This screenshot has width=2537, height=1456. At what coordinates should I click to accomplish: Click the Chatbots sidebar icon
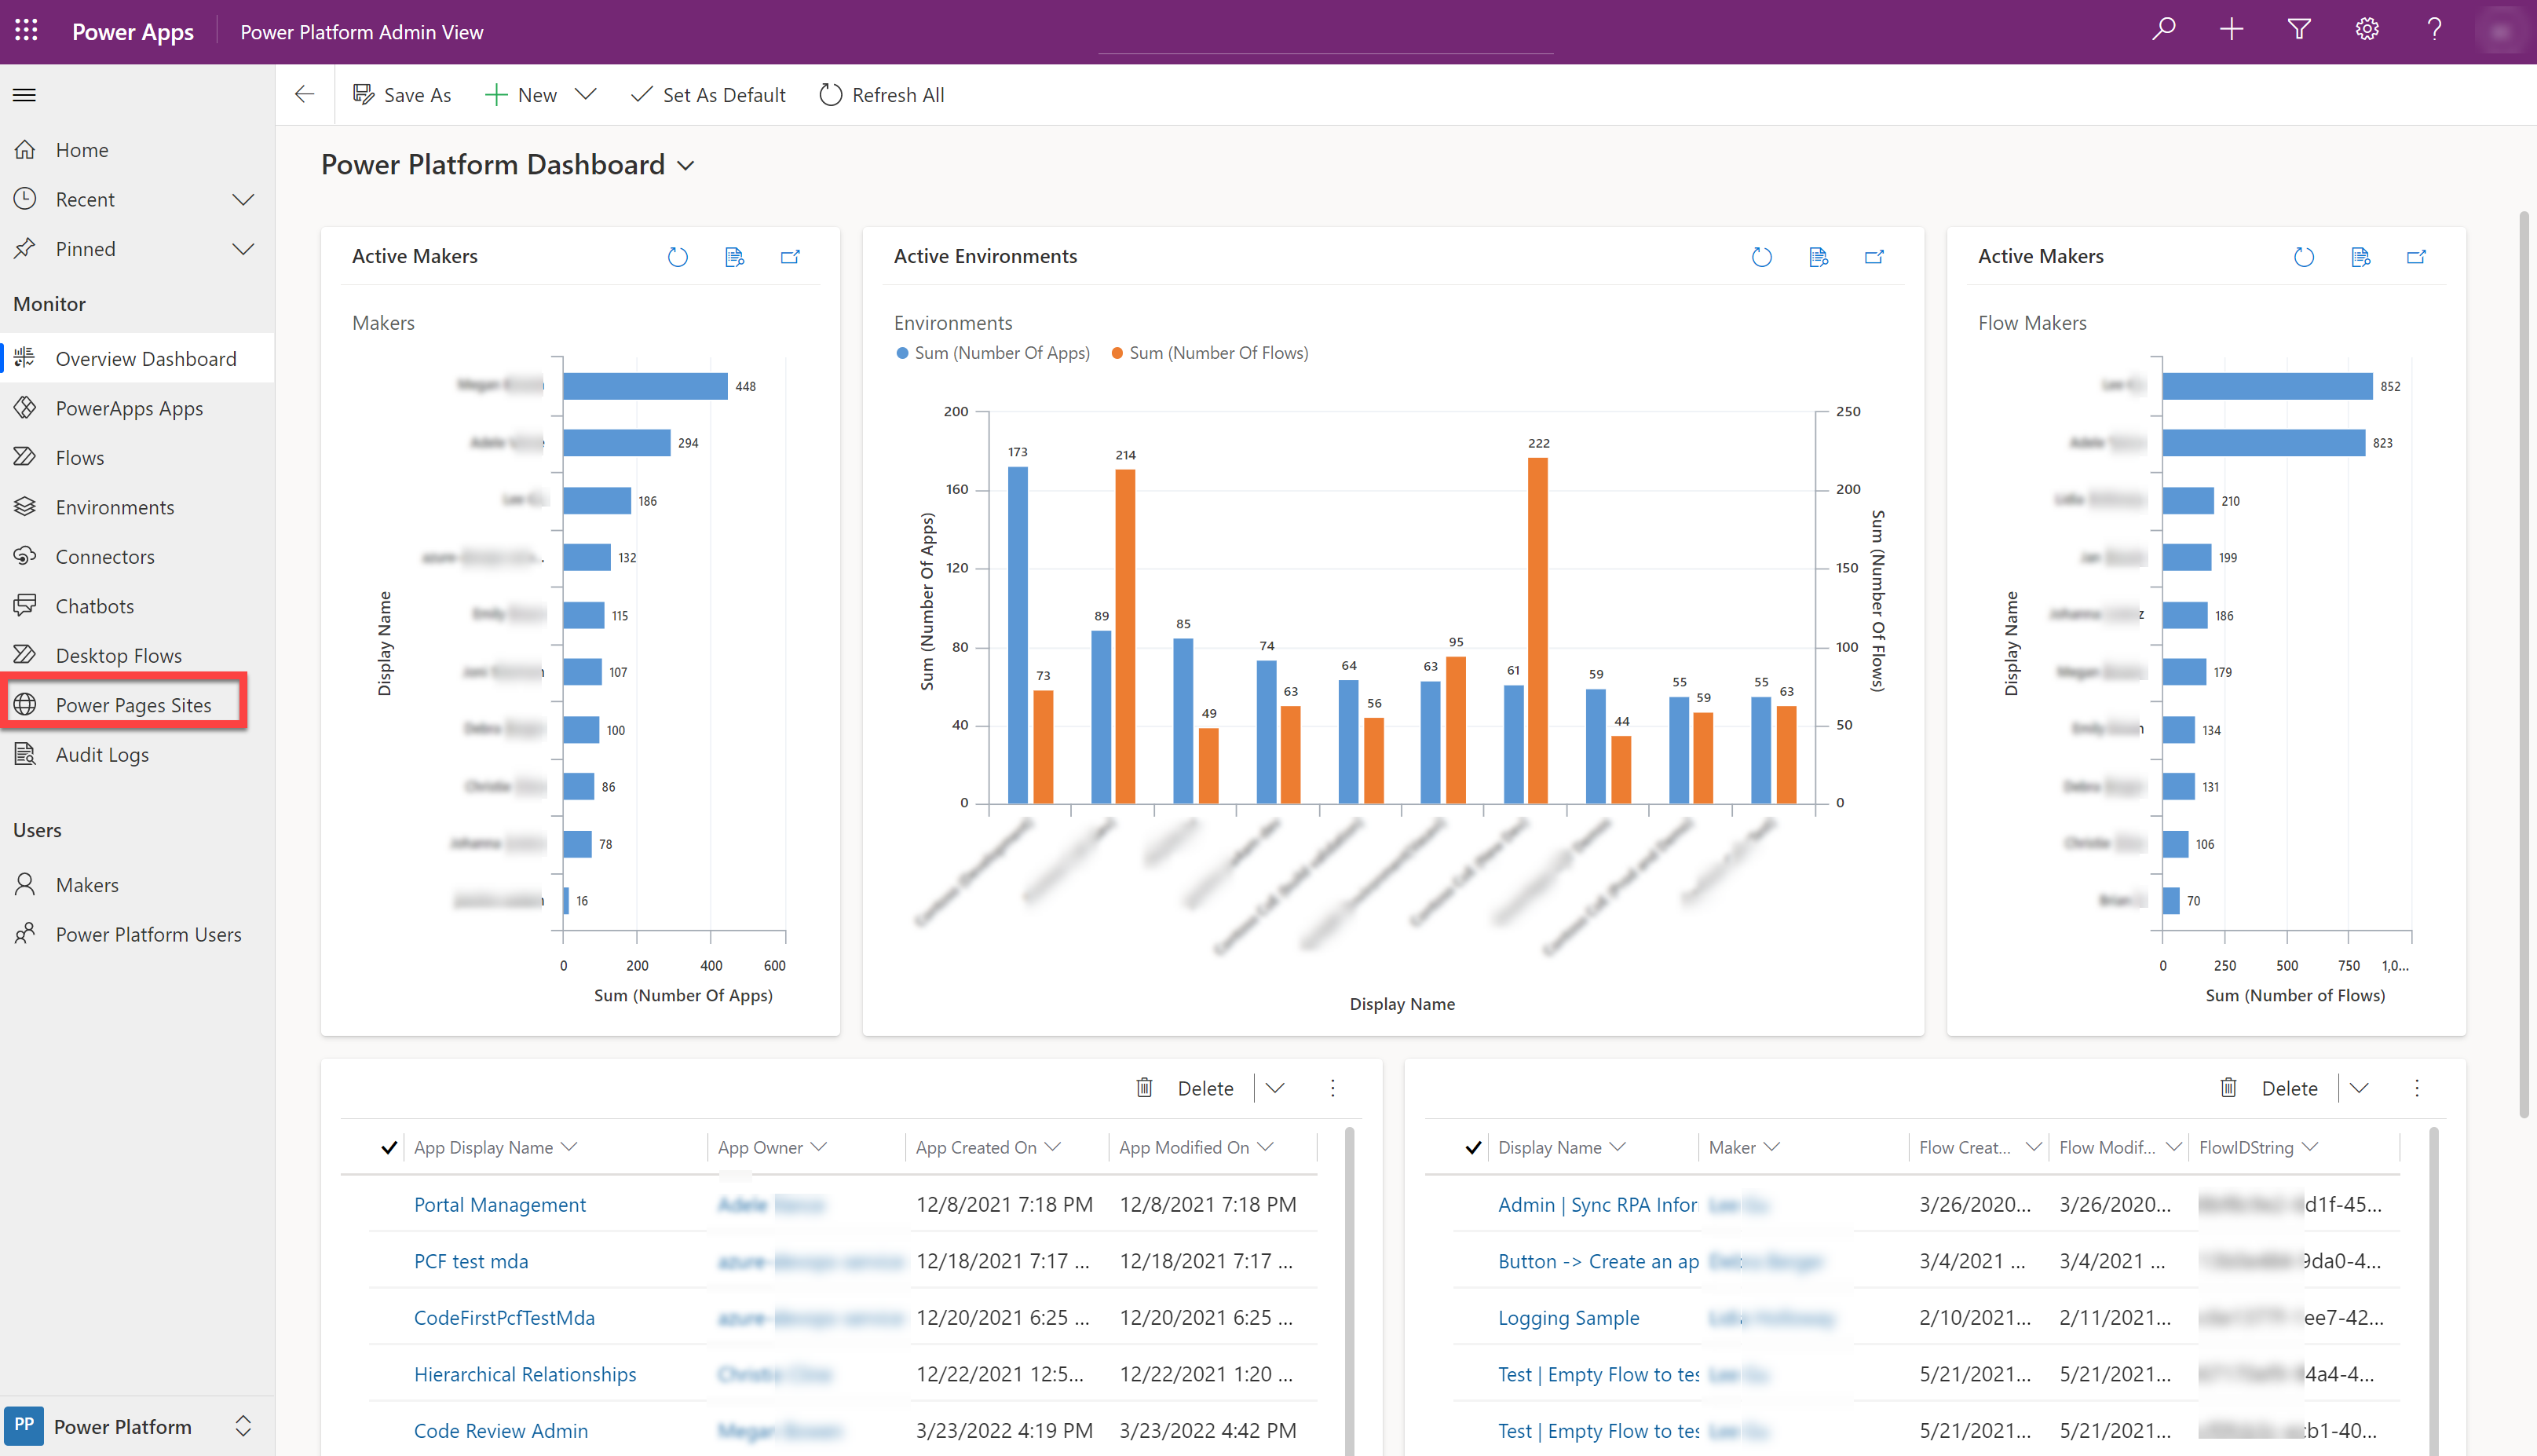pos(26,605)
